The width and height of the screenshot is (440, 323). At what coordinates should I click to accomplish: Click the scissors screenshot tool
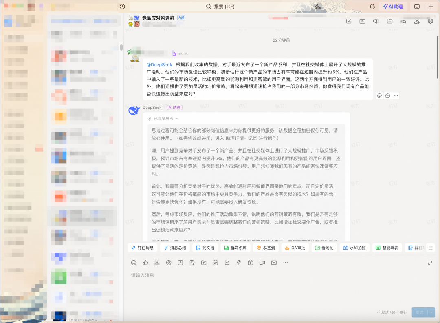pos(157,263)
